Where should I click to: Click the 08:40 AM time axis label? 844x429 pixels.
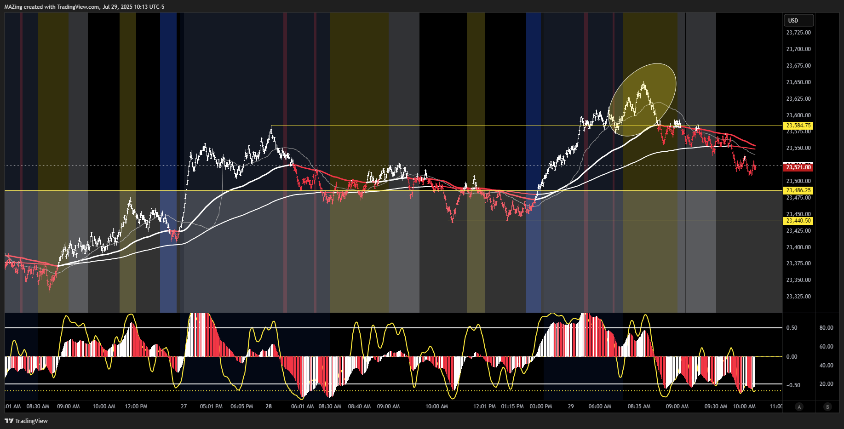coord(359,406)
